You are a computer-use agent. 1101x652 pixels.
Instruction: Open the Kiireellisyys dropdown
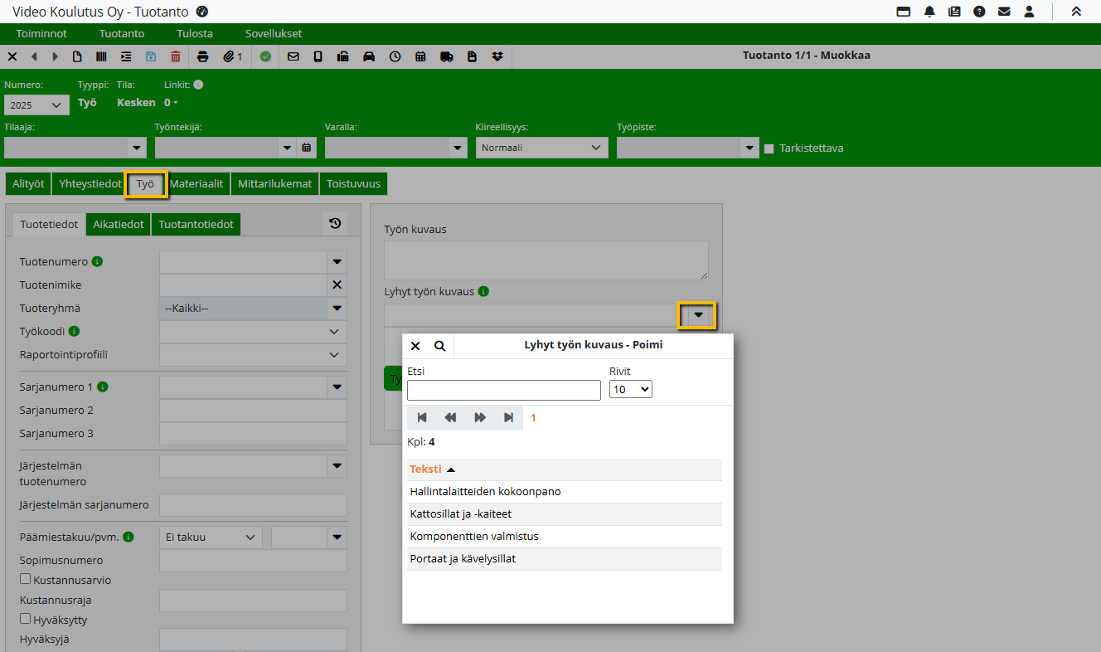point(541,148)
